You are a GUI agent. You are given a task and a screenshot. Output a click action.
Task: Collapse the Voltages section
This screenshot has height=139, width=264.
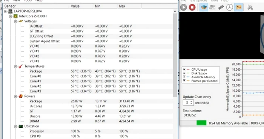[x=16, y=22]
